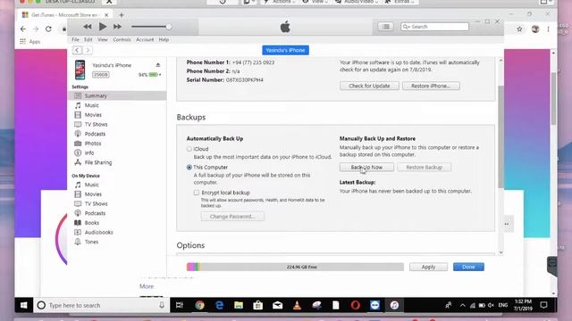Open File Explorer from the taskbar
Screen dimensions: 572x321
(239, 305)
